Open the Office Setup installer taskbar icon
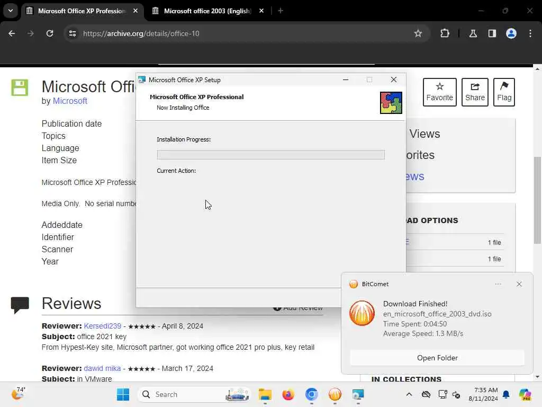542x407 pixels. [358, 394]
